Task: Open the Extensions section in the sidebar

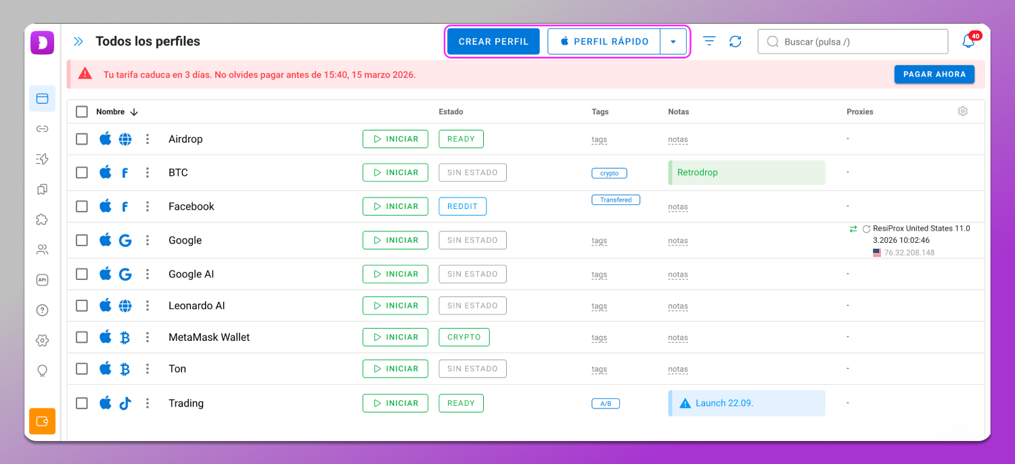Action: [x=42, y=219]
